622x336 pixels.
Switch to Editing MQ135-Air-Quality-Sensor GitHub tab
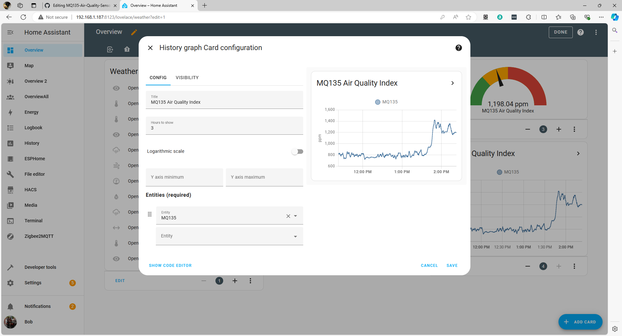[81, 5]
